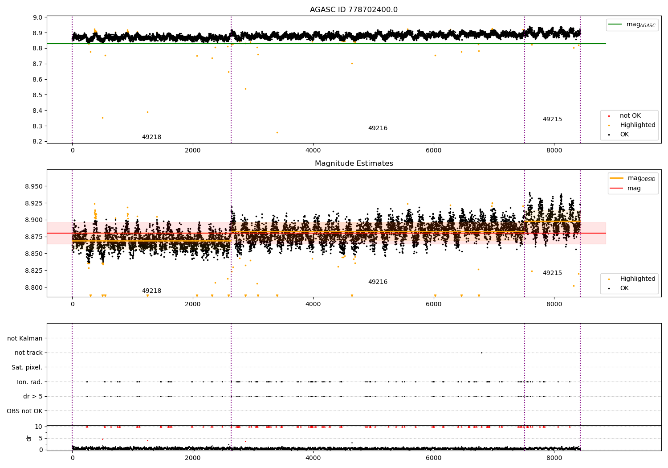The image size is (668, 468).
Task: Click the green mag AGASC legend entry
Action: pyautogui.click(x=632, y=25)
